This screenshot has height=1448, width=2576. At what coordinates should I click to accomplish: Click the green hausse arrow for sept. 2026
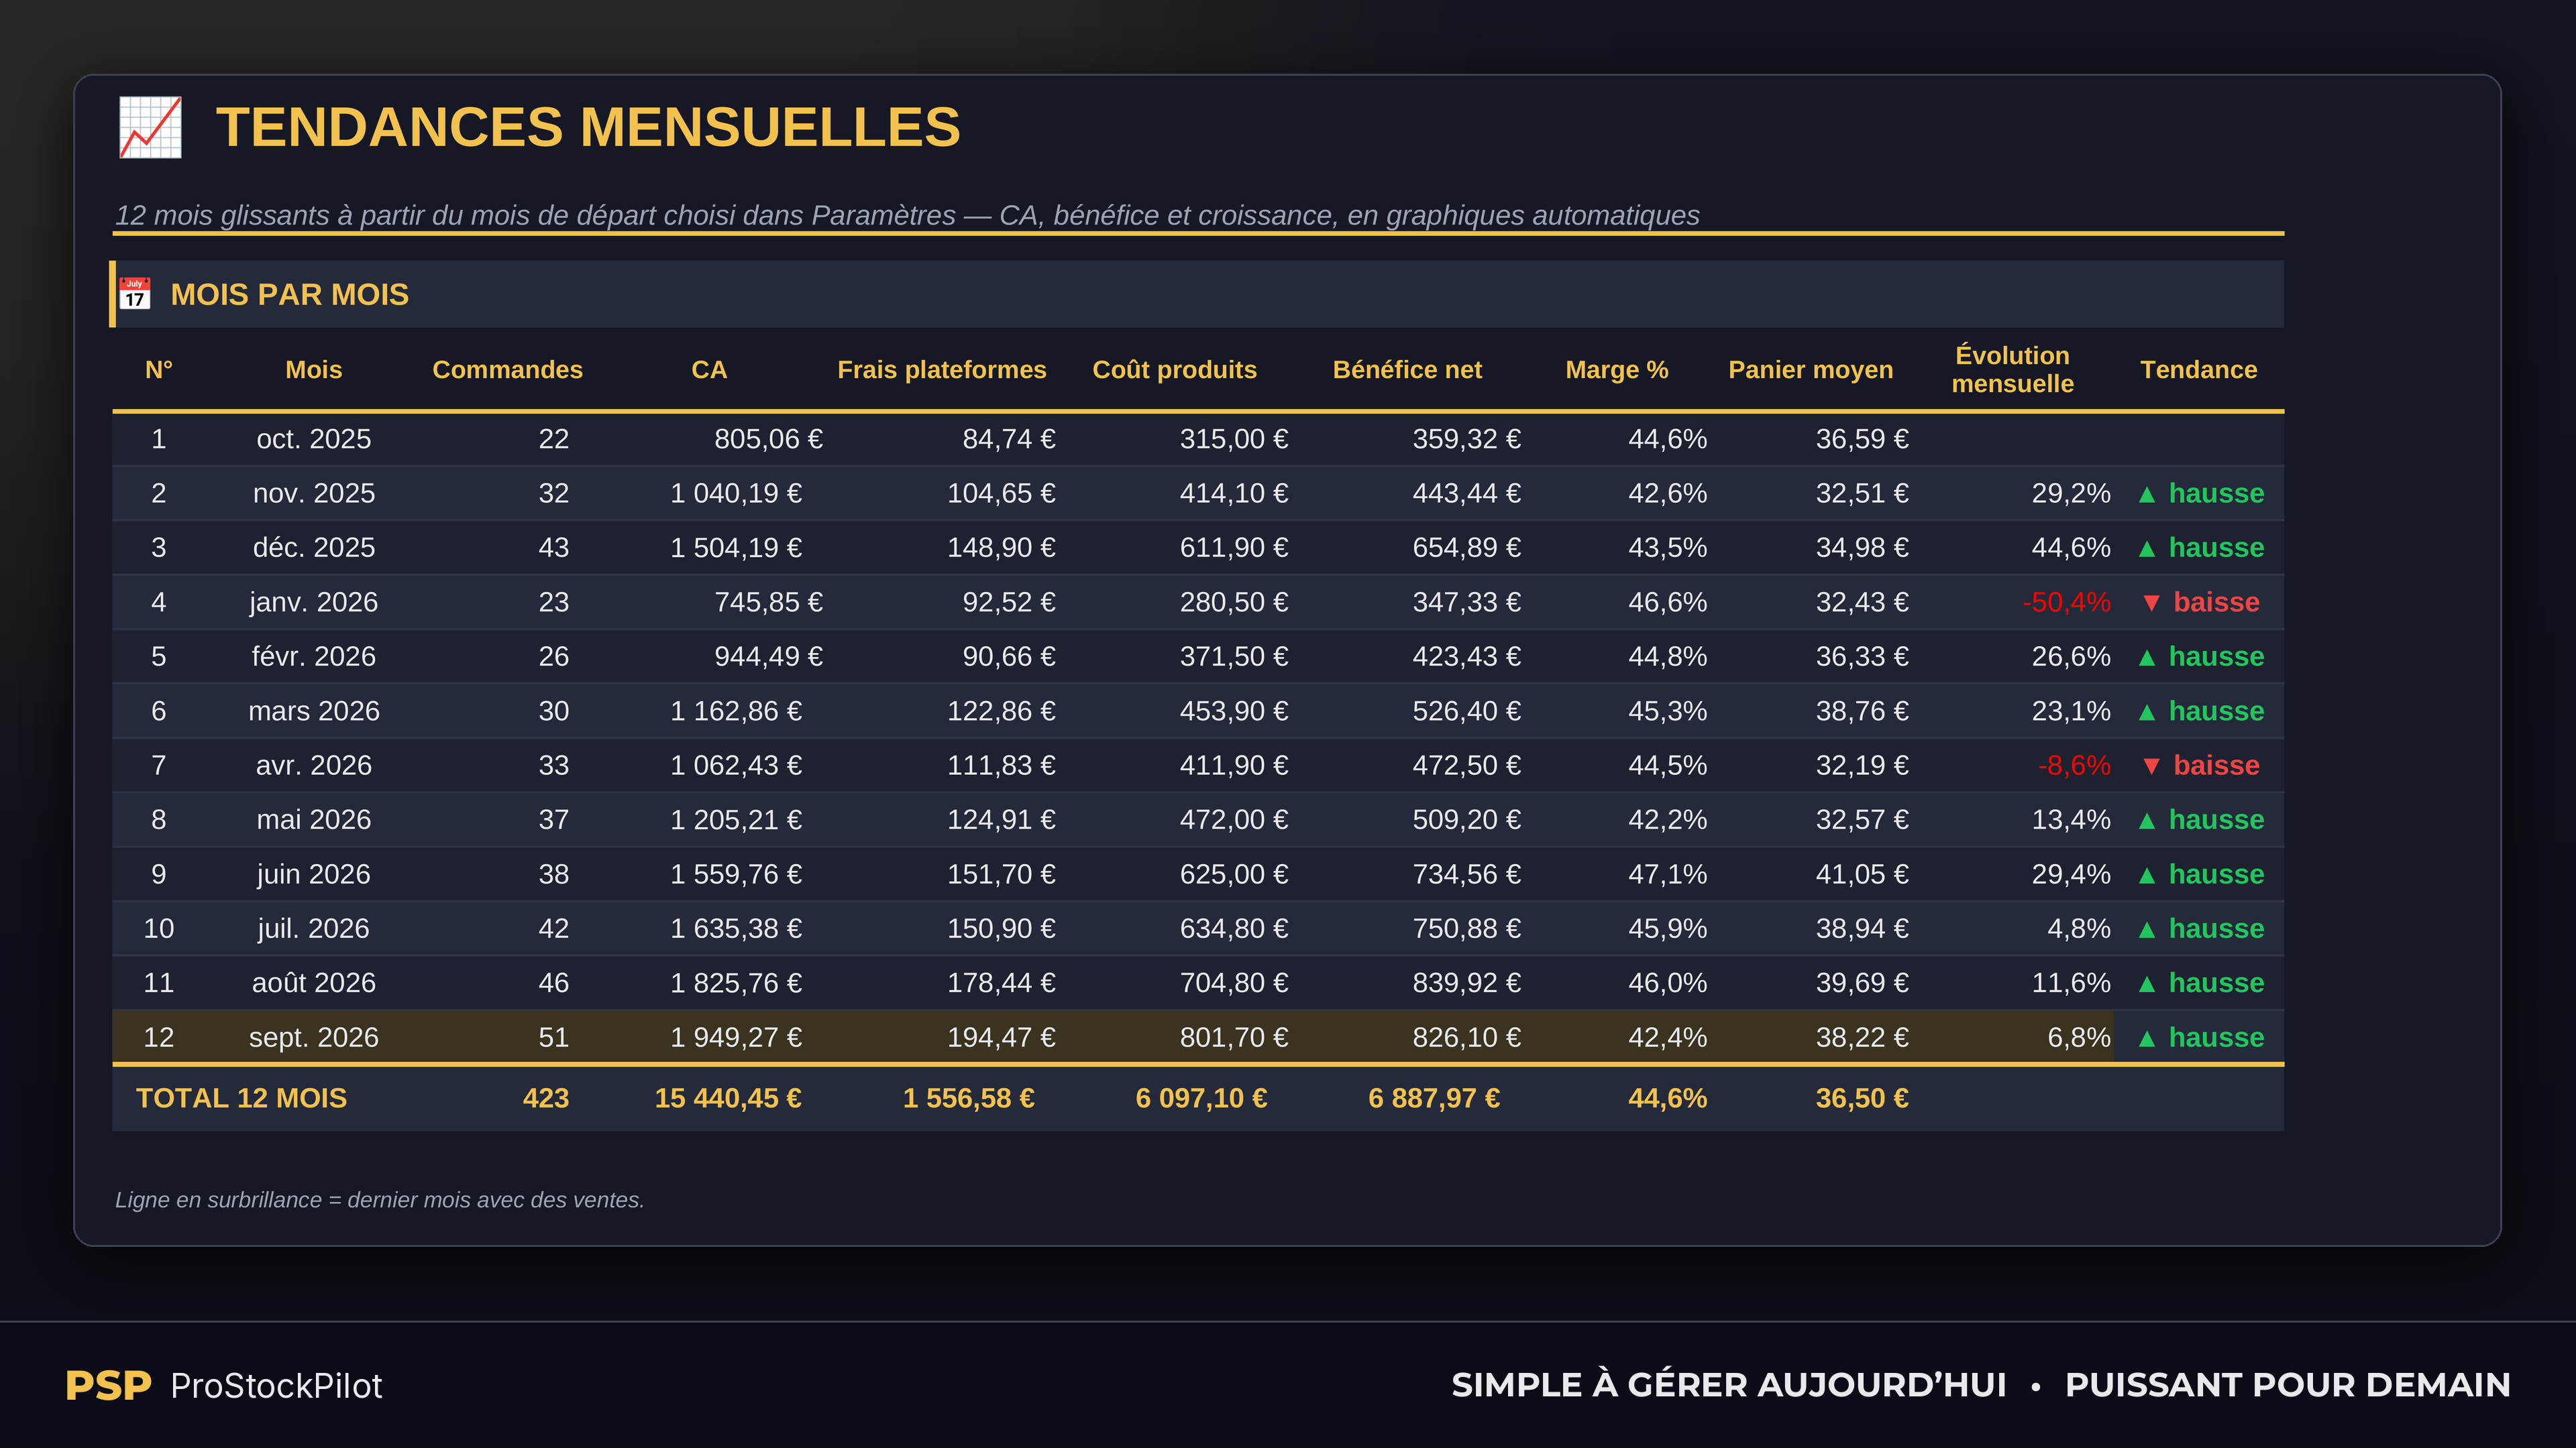point(2146,1038)
